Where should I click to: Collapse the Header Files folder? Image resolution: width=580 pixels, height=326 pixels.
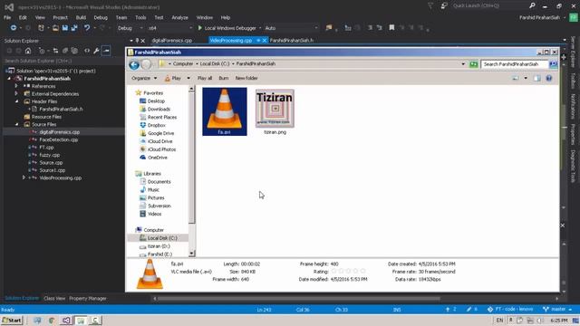click(x=16, y=101)
